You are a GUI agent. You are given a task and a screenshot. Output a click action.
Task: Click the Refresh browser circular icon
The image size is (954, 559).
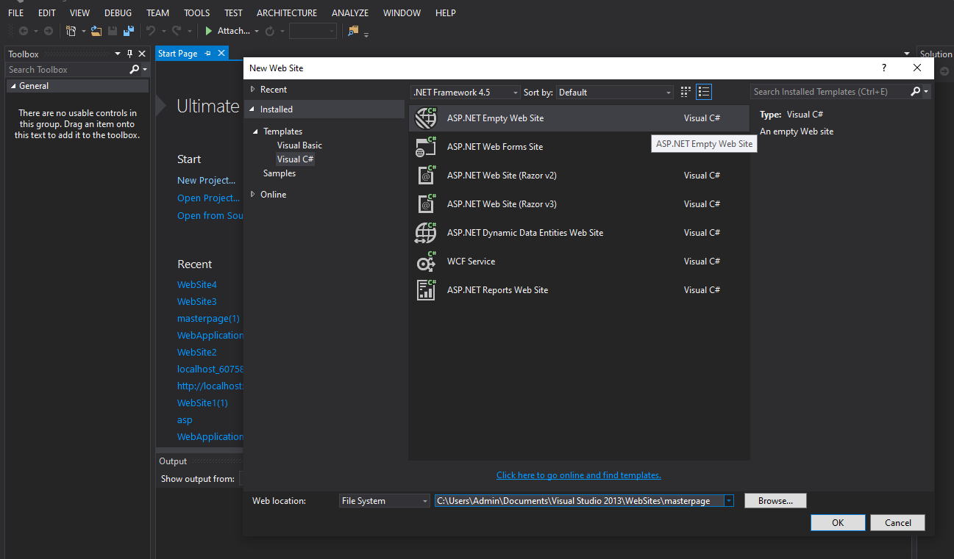(x=270, y=31)
